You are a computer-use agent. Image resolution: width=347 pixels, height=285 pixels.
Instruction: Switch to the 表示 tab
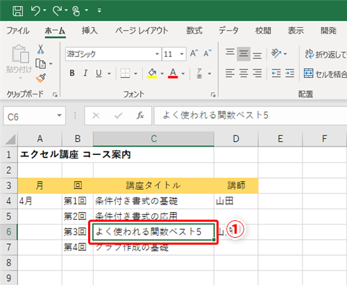click(x=296, y=31)
